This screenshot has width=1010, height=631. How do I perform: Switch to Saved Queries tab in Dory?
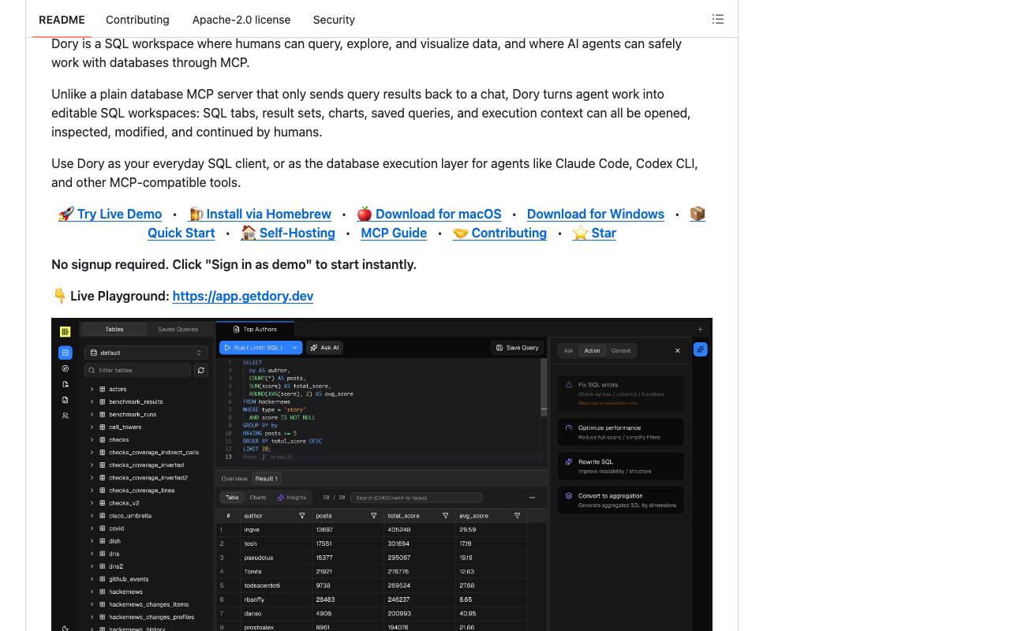point(178,330)
